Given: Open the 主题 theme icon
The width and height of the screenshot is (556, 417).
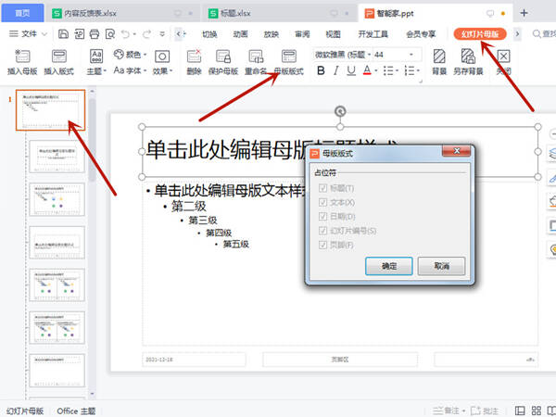Looking at the screenshot, I should pos(96,57).
